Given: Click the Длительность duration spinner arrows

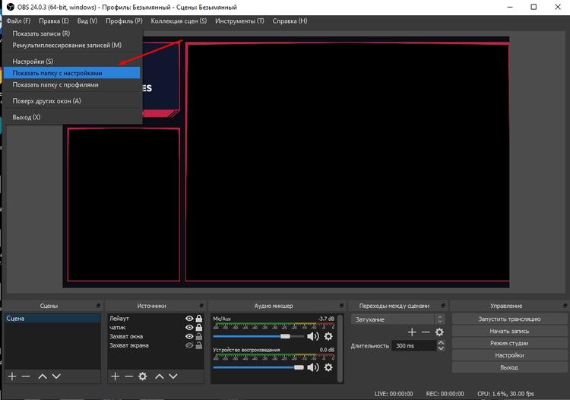Looking at the screenshot, I should tap(440, 345).
